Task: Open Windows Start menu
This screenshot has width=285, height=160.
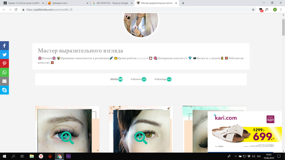Action: 4,156
